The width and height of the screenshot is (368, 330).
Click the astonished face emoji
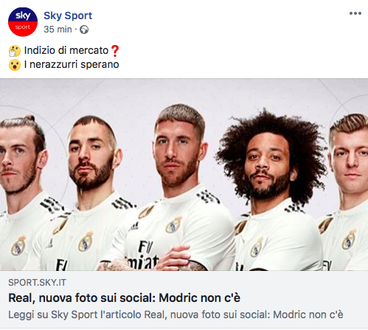pos(15,65)
